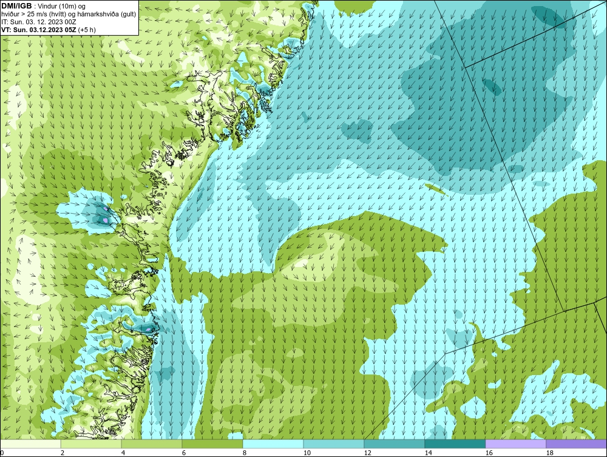Click the 12–14 m/s teal legend swatch
The image size is (607, 457).
click(394, 444)
